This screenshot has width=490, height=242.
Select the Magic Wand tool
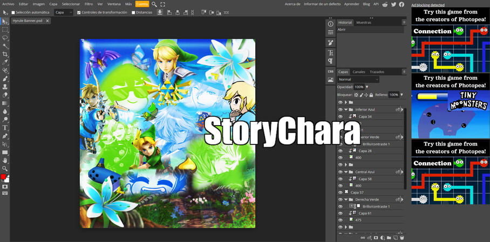point(5,46)
